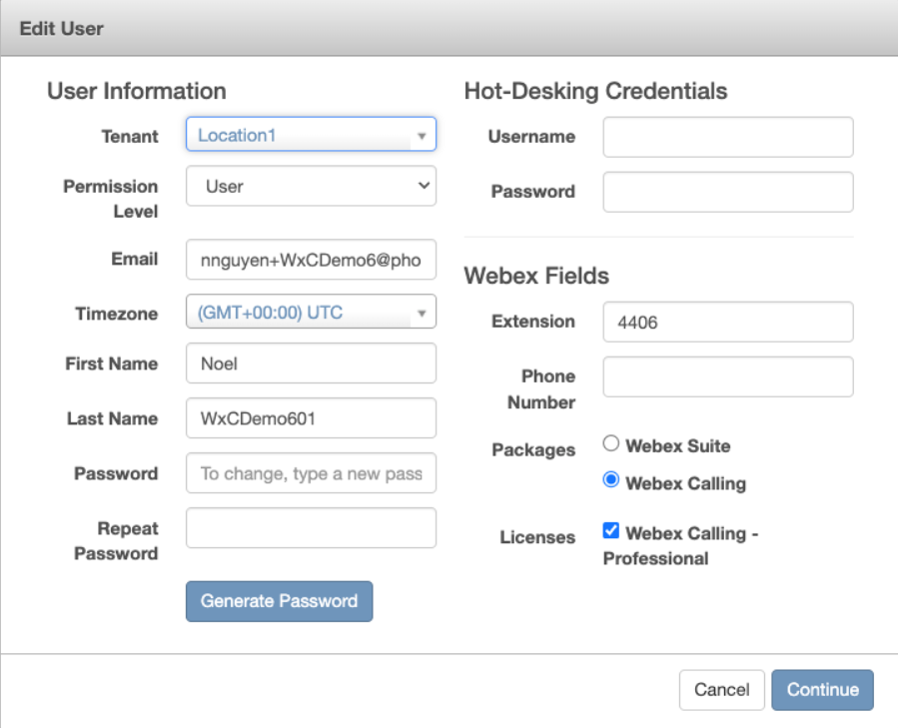Click the Hot-Desking Credentials heading
Image resolution: width=898 pixels, height=728 pixels.
point(595,91)
